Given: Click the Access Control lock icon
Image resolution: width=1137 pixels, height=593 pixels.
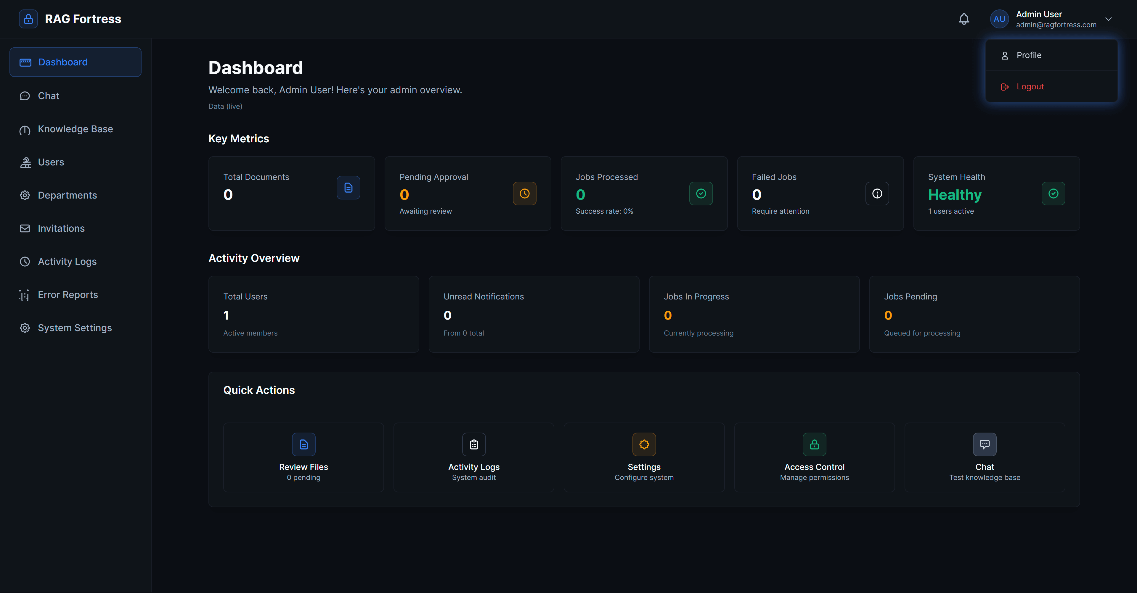Looking at the screenshot, I should click(814, 444).
